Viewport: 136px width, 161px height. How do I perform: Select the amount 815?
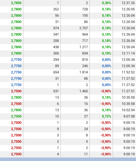pos(85,60)
